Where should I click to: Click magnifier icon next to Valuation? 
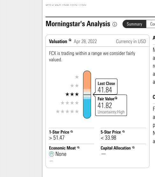coord(70,40)
